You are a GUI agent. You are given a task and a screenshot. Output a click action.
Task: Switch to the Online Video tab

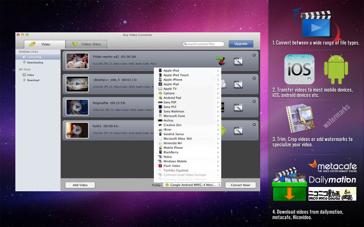tap(86, 44)
